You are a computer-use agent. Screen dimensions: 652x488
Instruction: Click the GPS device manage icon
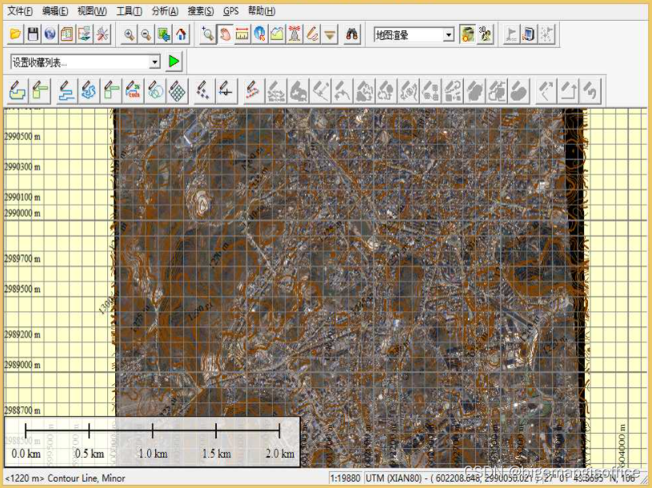click(529, 34)
